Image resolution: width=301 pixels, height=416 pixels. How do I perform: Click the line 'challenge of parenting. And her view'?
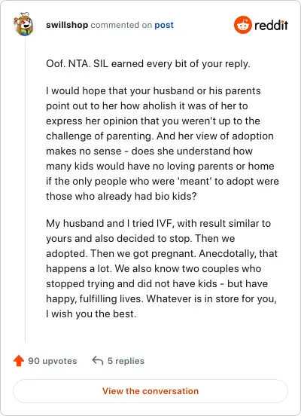(x=160, y=136)
